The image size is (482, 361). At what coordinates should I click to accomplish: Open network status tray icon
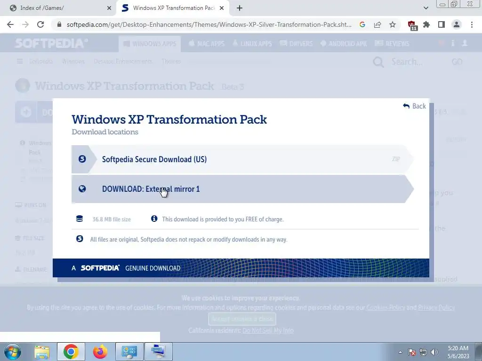point(423,352)
